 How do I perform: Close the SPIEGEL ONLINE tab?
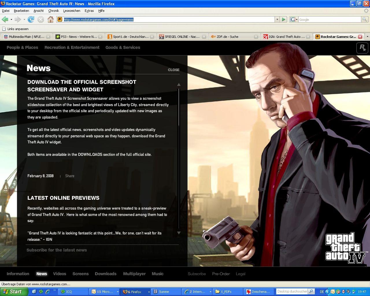(x=204, y=37)
